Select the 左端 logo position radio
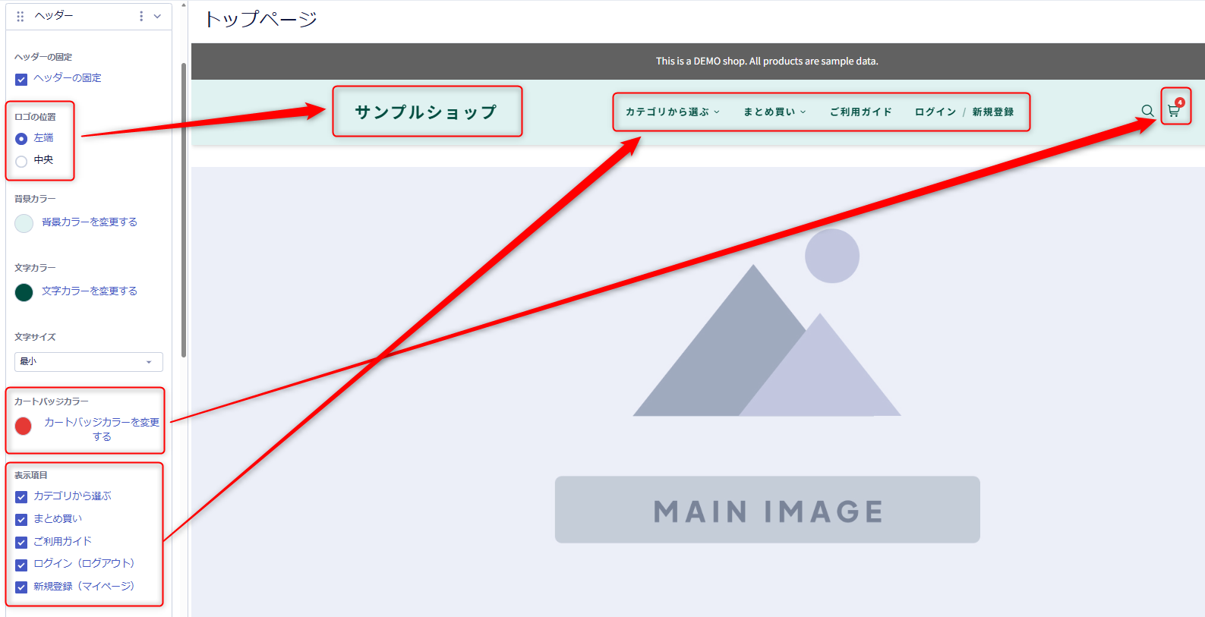 (21, 139)
